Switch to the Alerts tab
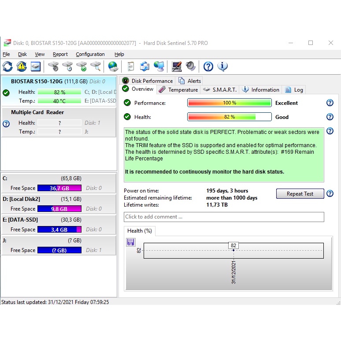This screenshot has width=341, height=341. point(189,81)
